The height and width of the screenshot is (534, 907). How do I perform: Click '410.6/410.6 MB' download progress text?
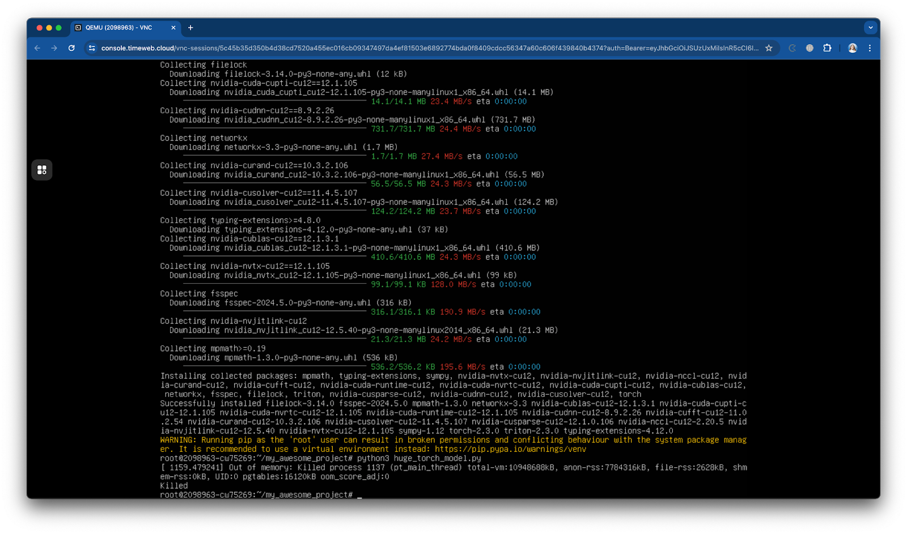point(403,257)
